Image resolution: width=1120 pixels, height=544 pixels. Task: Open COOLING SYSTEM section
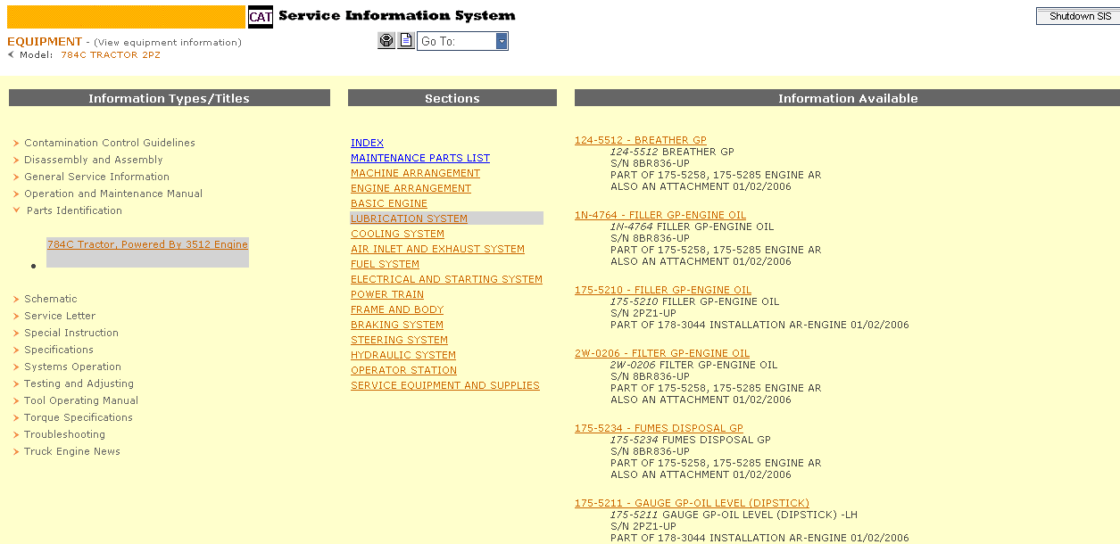click(x=397, y=234)
